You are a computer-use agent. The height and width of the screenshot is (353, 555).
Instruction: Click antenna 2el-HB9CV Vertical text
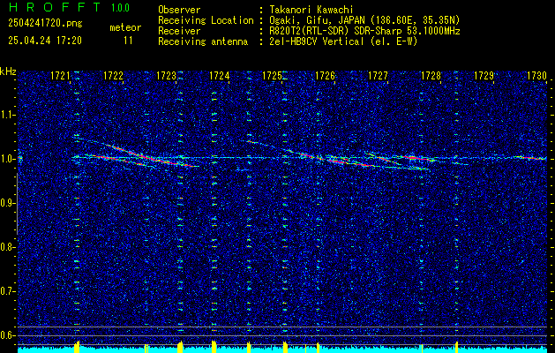point(343,41)
